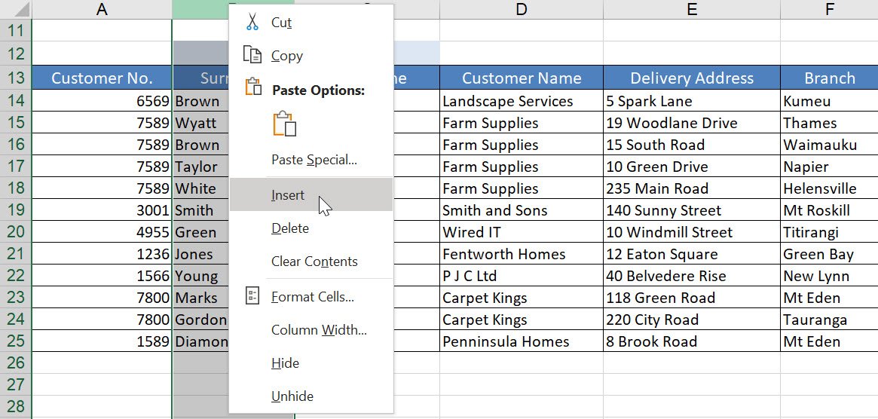Select row 28 header
The width and height of the screenshot is (878, 419).
[x=16, y=407]
